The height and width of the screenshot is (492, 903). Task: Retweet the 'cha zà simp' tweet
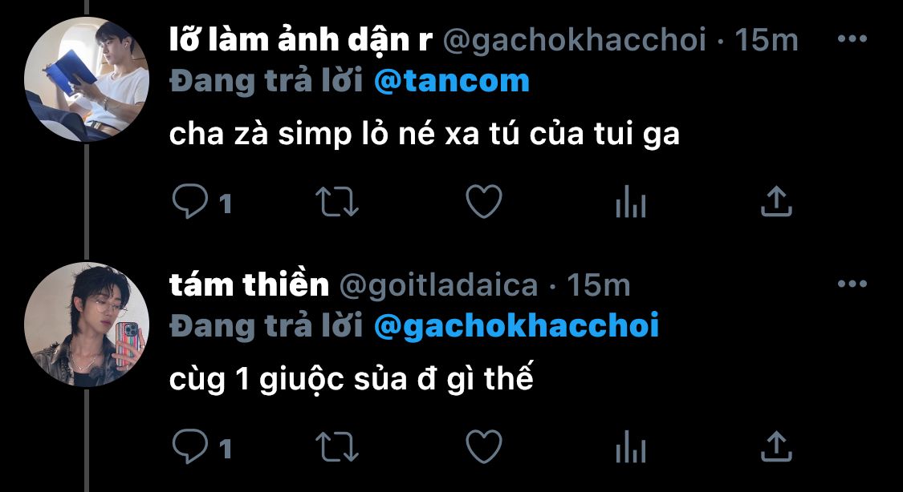click(x=337, y=202)
